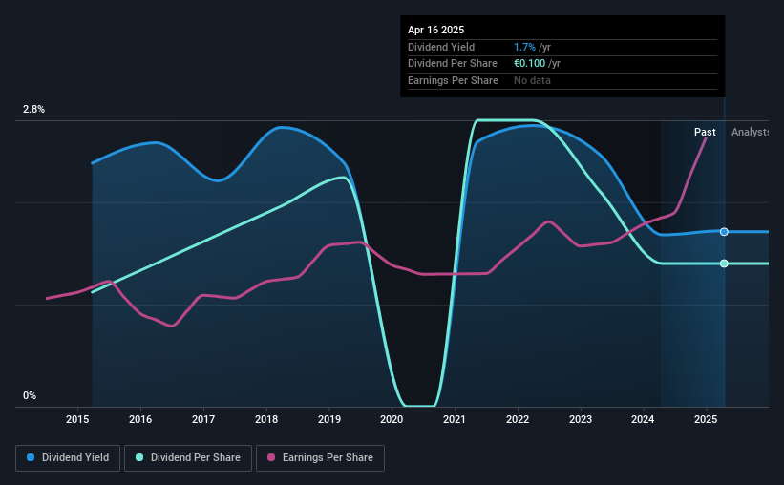Click the 2019 x-axis label
The width and height of the screenshot is (784, 485).
pos(329,419)
